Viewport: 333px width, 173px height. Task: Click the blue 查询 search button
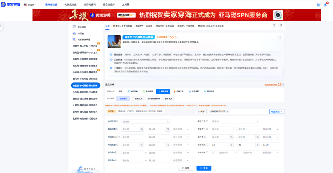pyautogui.click(x=204, y=168)
